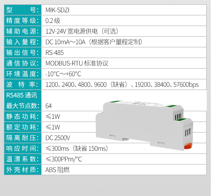Click the 外壳材质 label
The width and height of the screenshot is (211, 196).
[x=22, y=170]
